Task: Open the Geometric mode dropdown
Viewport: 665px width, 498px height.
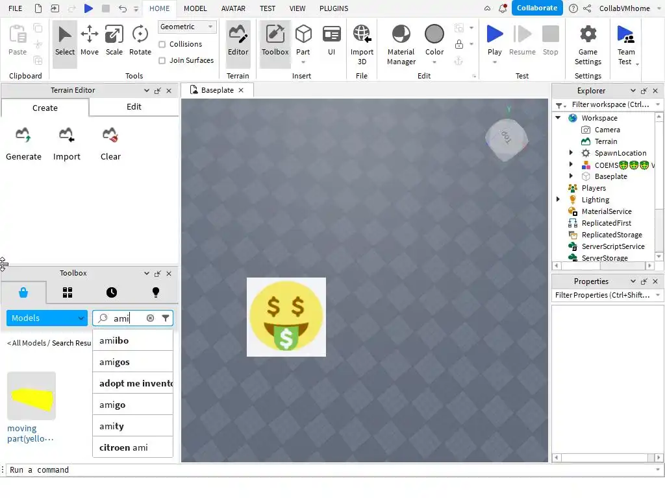Action: pos(186,27)
